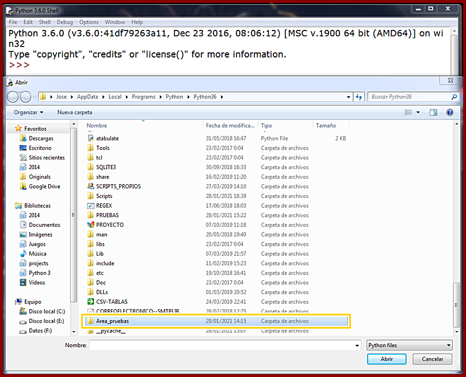Click the change view icon in toolbar
Viewport: 466px width, 377px height.
408,112
